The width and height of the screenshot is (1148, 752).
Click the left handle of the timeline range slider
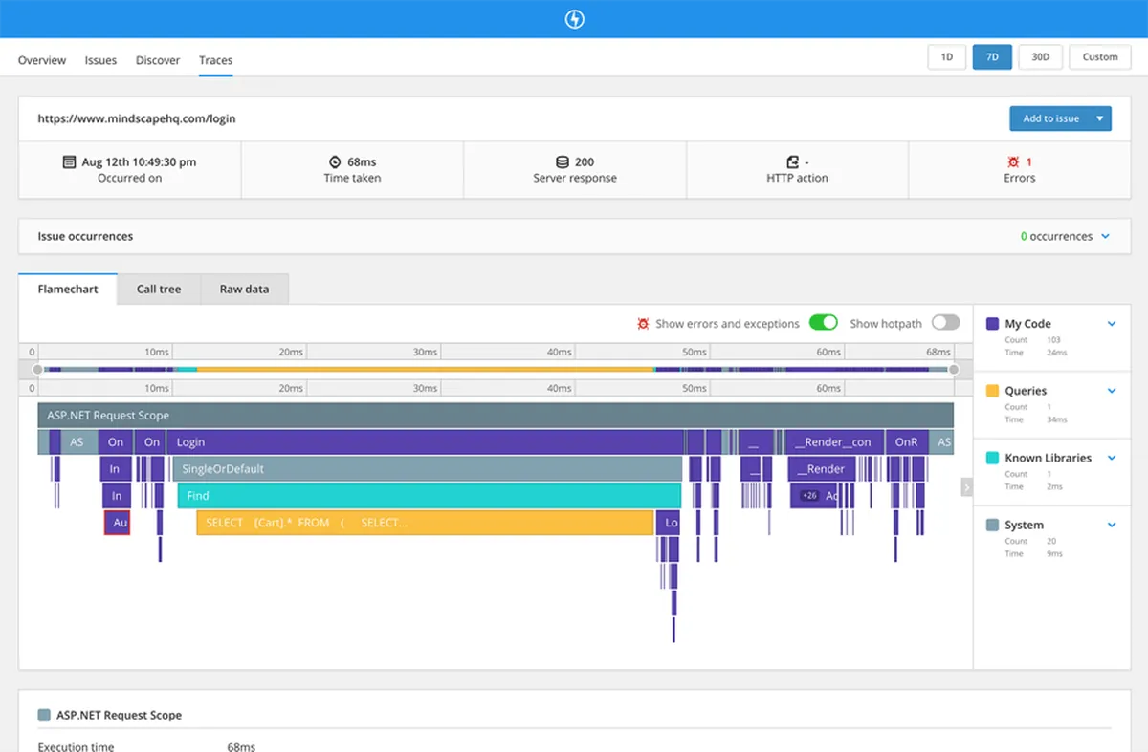click(37, 369)
